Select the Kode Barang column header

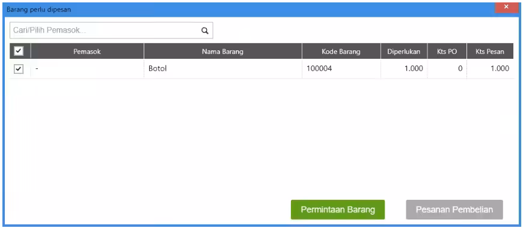coord(341,52)
